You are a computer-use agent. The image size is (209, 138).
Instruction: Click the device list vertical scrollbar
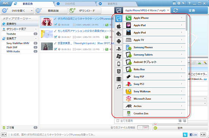(x=187, y=23)
